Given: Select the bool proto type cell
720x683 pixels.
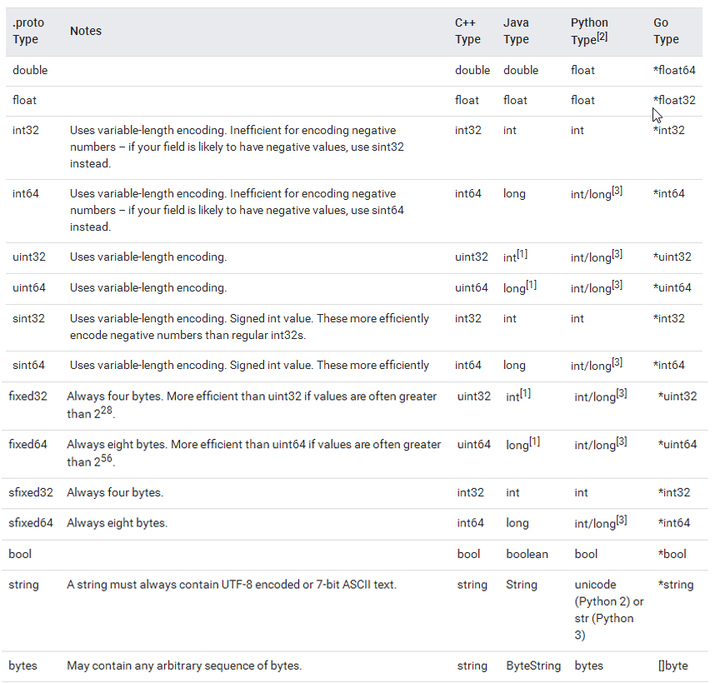Looking at the screenshot, I should pos(20,554).
